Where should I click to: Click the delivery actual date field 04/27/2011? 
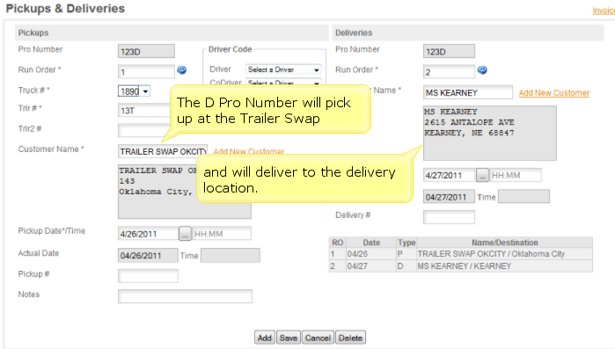coord(449,197)
